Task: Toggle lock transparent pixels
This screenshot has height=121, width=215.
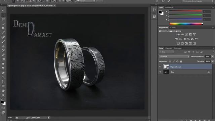Action: click(x=170, y=62)
